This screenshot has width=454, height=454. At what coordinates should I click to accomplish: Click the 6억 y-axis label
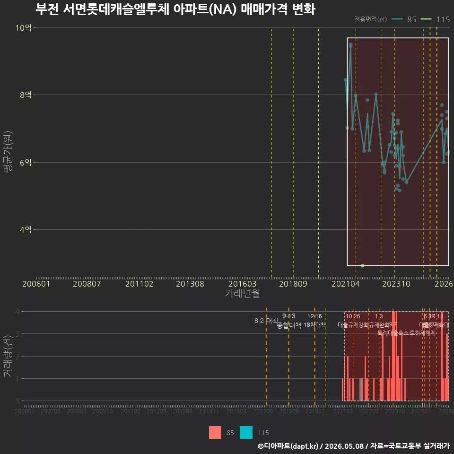26,162
